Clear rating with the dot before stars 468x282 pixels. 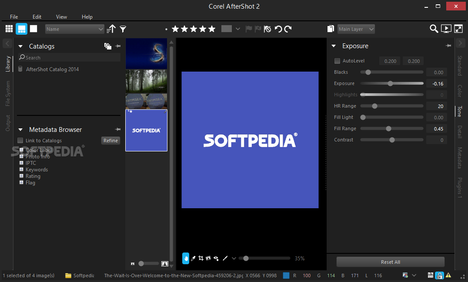(x=166, y=29)
